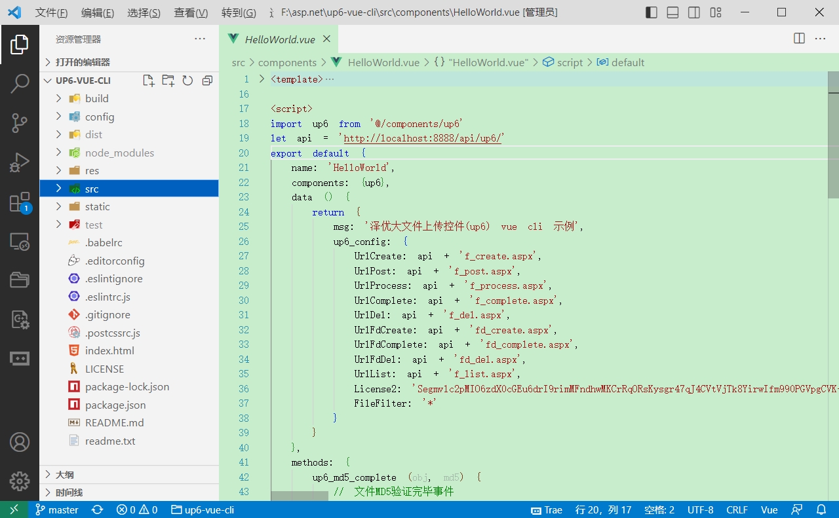Toggle the bottom panel layout button
The height and width of the screenshot is (518, 839).
[673, 12]
